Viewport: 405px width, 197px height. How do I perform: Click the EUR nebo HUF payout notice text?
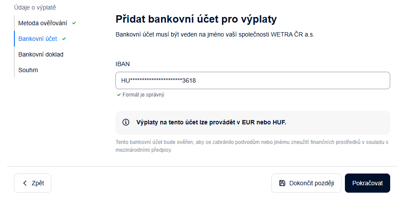211,122
